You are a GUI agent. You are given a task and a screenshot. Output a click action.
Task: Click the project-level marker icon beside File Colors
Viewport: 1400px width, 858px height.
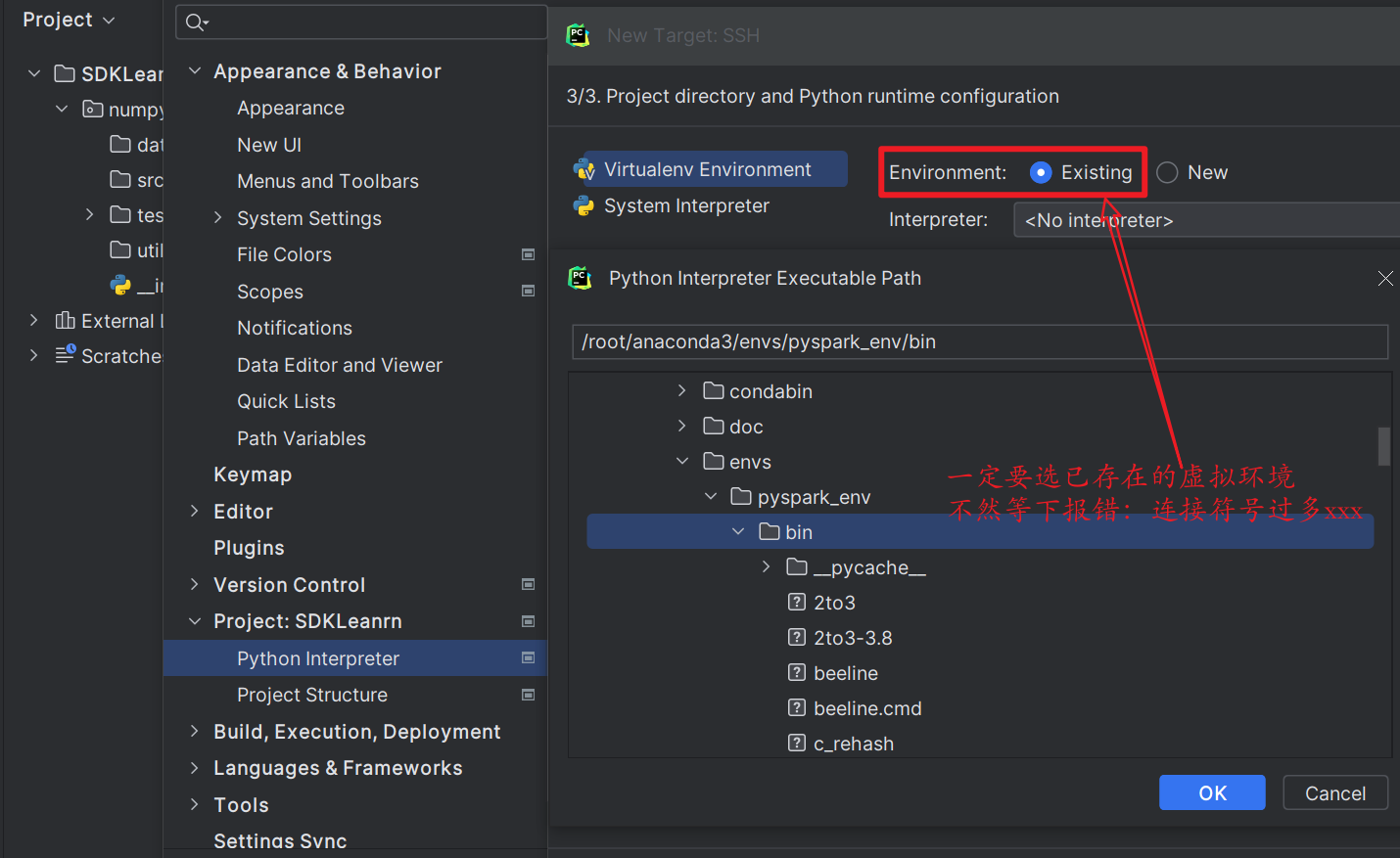(529, 254)
